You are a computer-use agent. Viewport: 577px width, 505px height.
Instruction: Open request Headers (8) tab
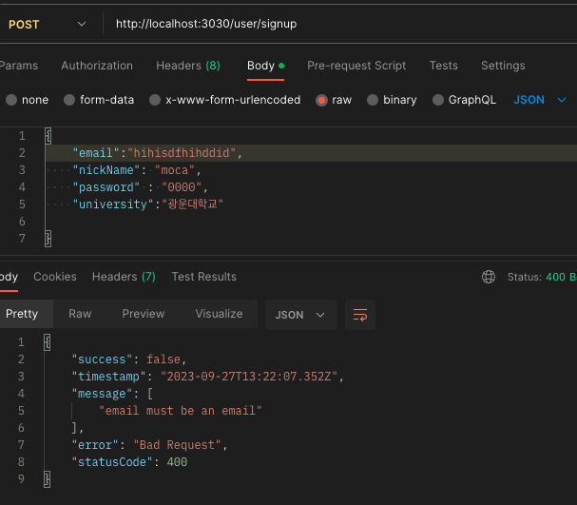coord(187,66)
